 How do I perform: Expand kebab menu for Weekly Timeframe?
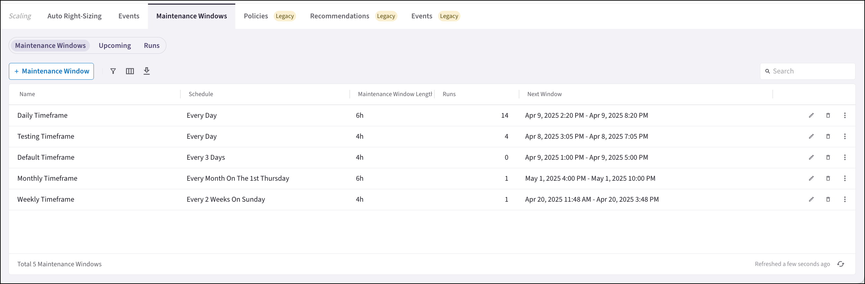pos(845,199)
